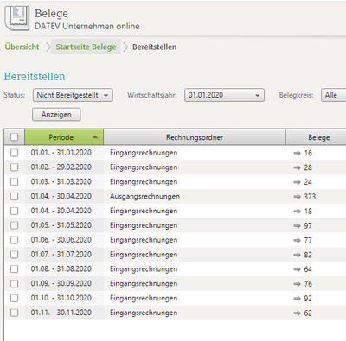
Task: Check the row 01.01. - 31.01.2020
Action: 14,153
